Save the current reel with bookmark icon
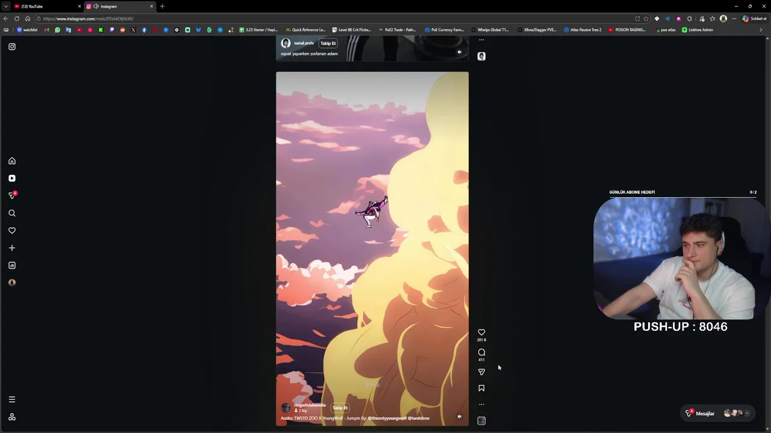The width and height of the screenshot is (771, 433). coord(481,388)
